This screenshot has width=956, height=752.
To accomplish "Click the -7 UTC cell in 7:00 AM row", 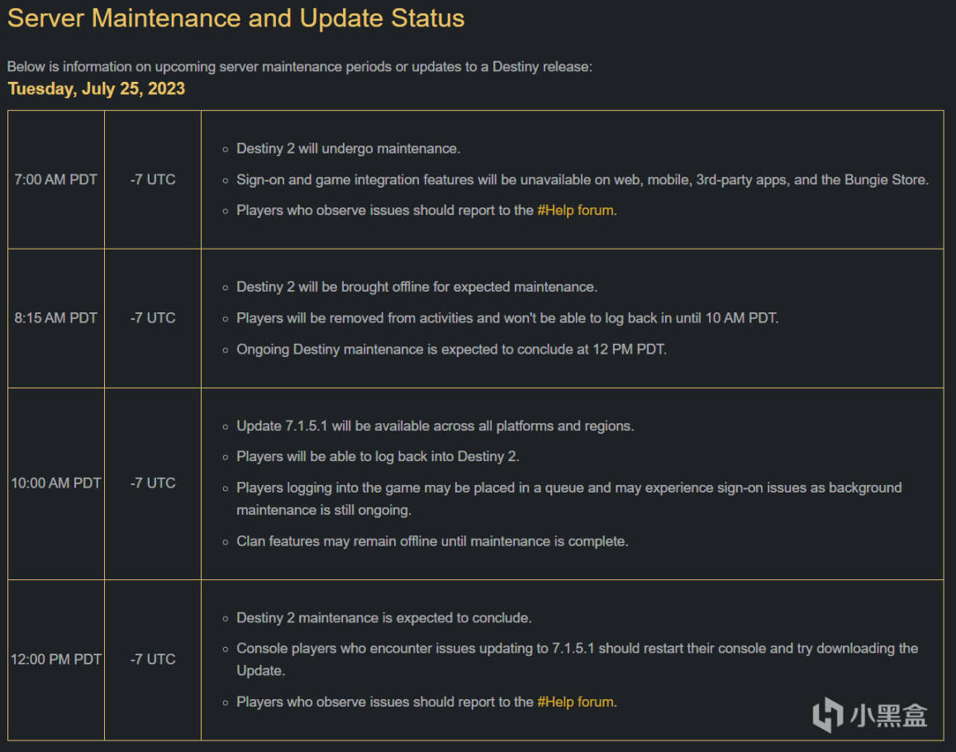I will 153,179.
